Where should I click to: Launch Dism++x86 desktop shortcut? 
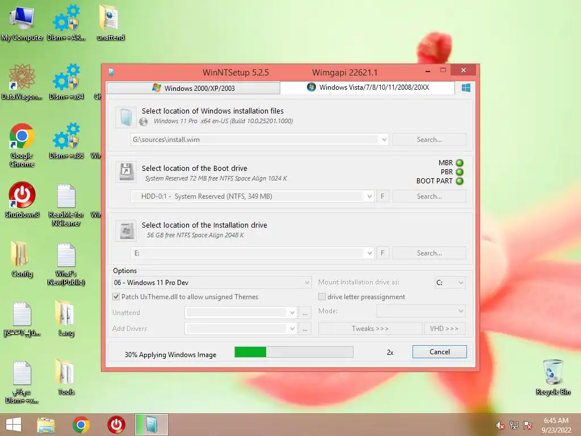pos(66,141)
